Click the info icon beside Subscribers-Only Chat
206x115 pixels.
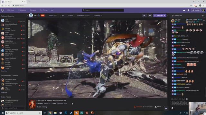(x=187, y=99)
